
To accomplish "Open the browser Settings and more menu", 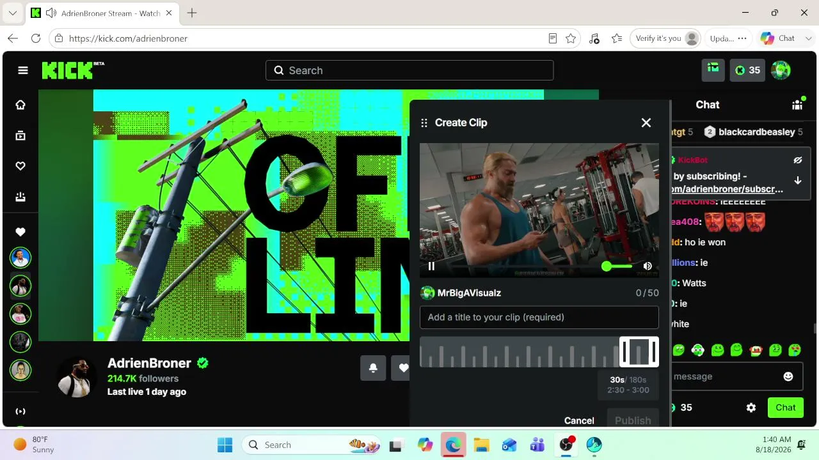I will tap(742, 38).
